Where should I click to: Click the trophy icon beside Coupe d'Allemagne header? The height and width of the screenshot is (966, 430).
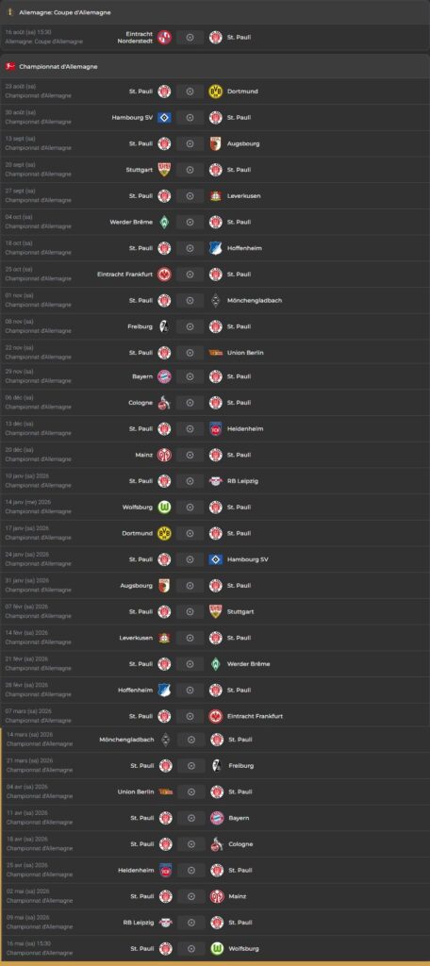tap(10, 12)
